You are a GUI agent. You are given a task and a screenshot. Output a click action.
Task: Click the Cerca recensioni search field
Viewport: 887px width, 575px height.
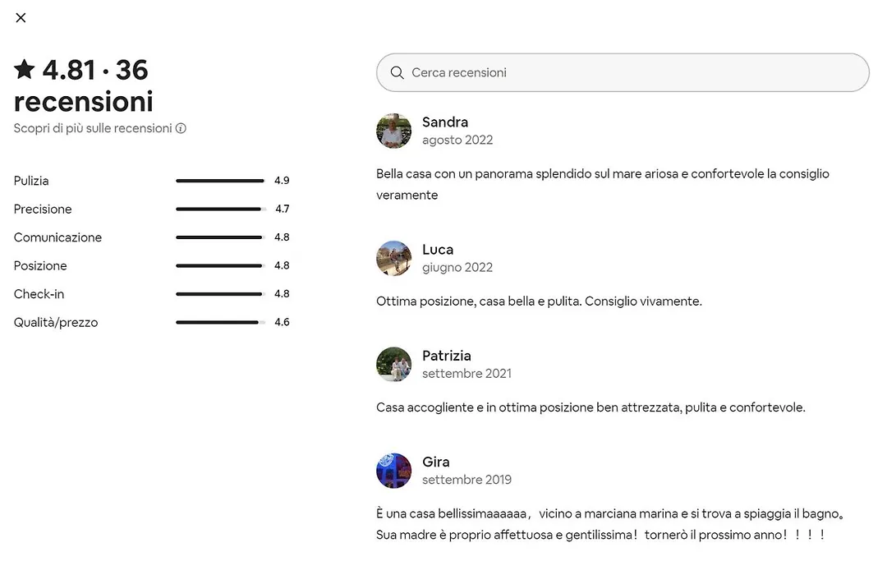click(x=623, y=72)
